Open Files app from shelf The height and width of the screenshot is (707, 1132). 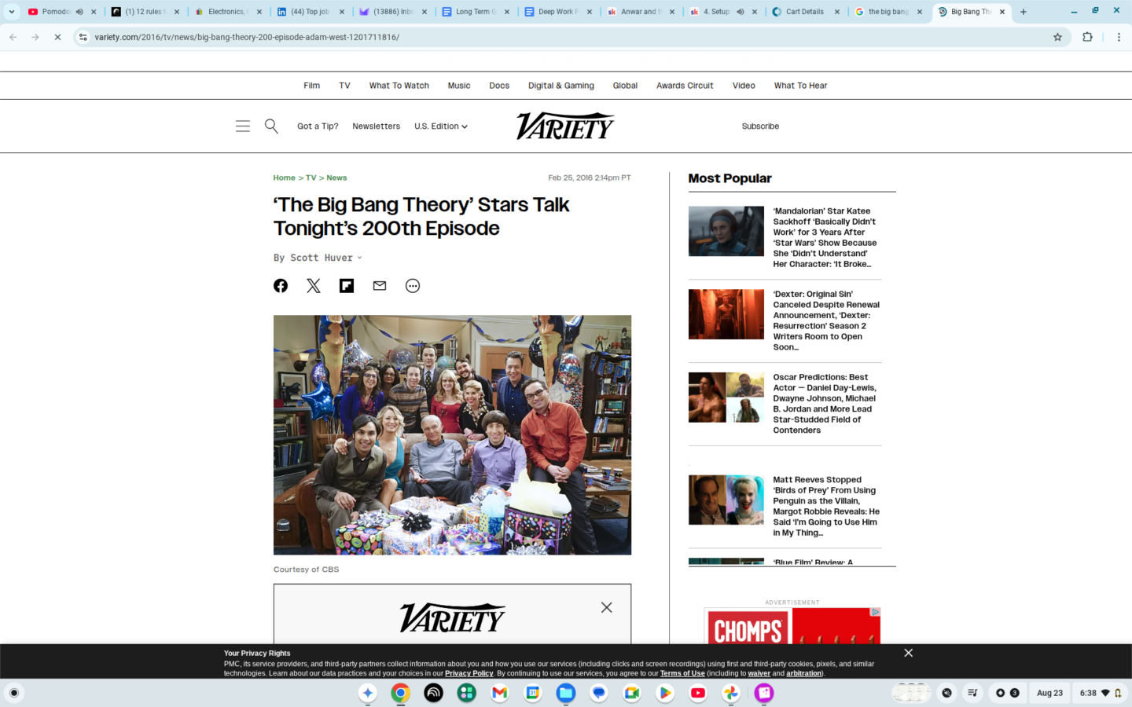566,693
